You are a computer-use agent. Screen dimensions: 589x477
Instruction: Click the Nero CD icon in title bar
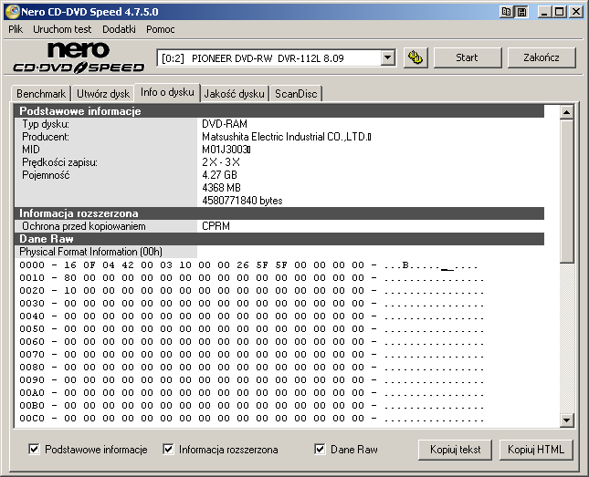click(13, 12)
